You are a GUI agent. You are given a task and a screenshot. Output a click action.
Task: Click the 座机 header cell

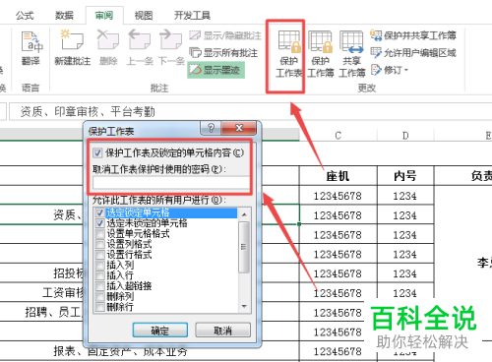338,176
